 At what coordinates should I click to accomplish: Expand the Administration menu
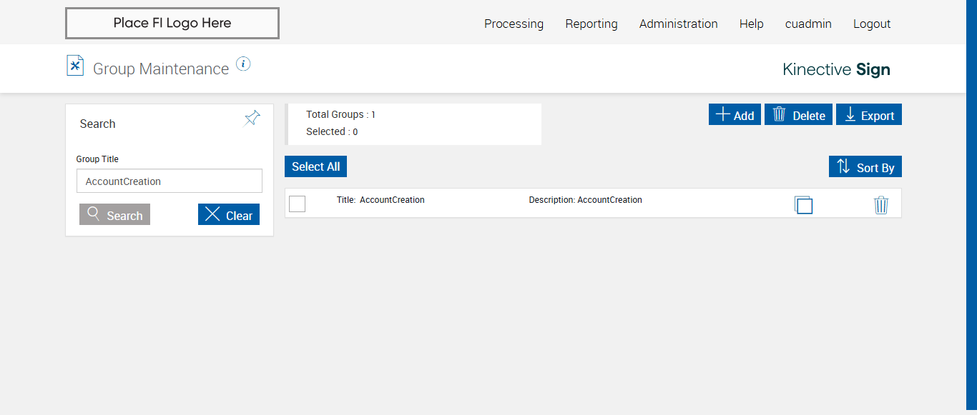[x=678, y=24]
